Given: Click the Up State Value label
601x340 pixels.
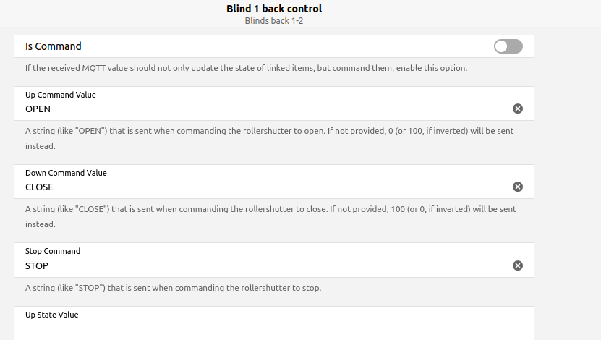Looking at the screenshot, I should (x=51, y=315).
